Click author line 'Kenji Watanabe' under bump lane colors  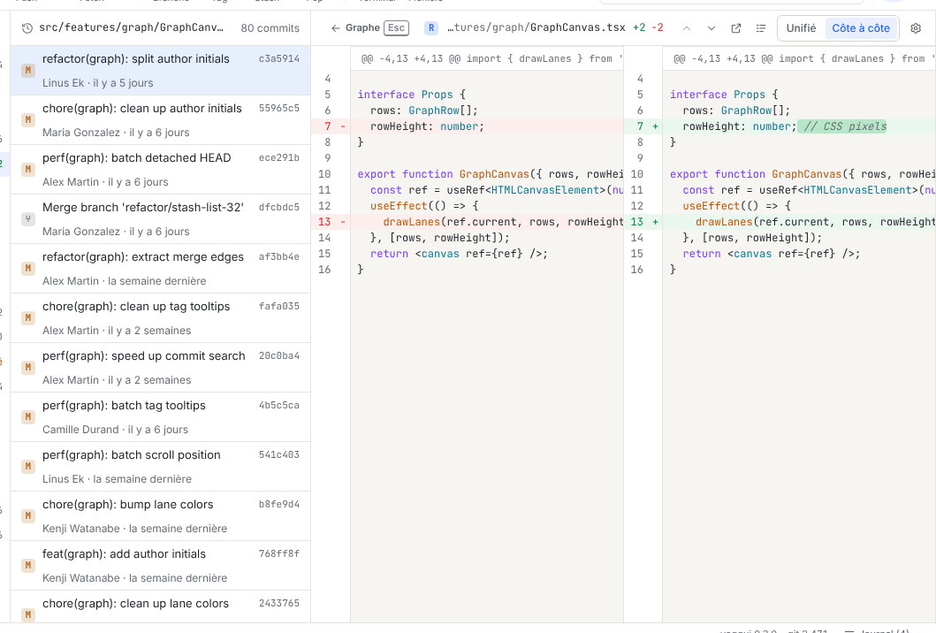135,529
